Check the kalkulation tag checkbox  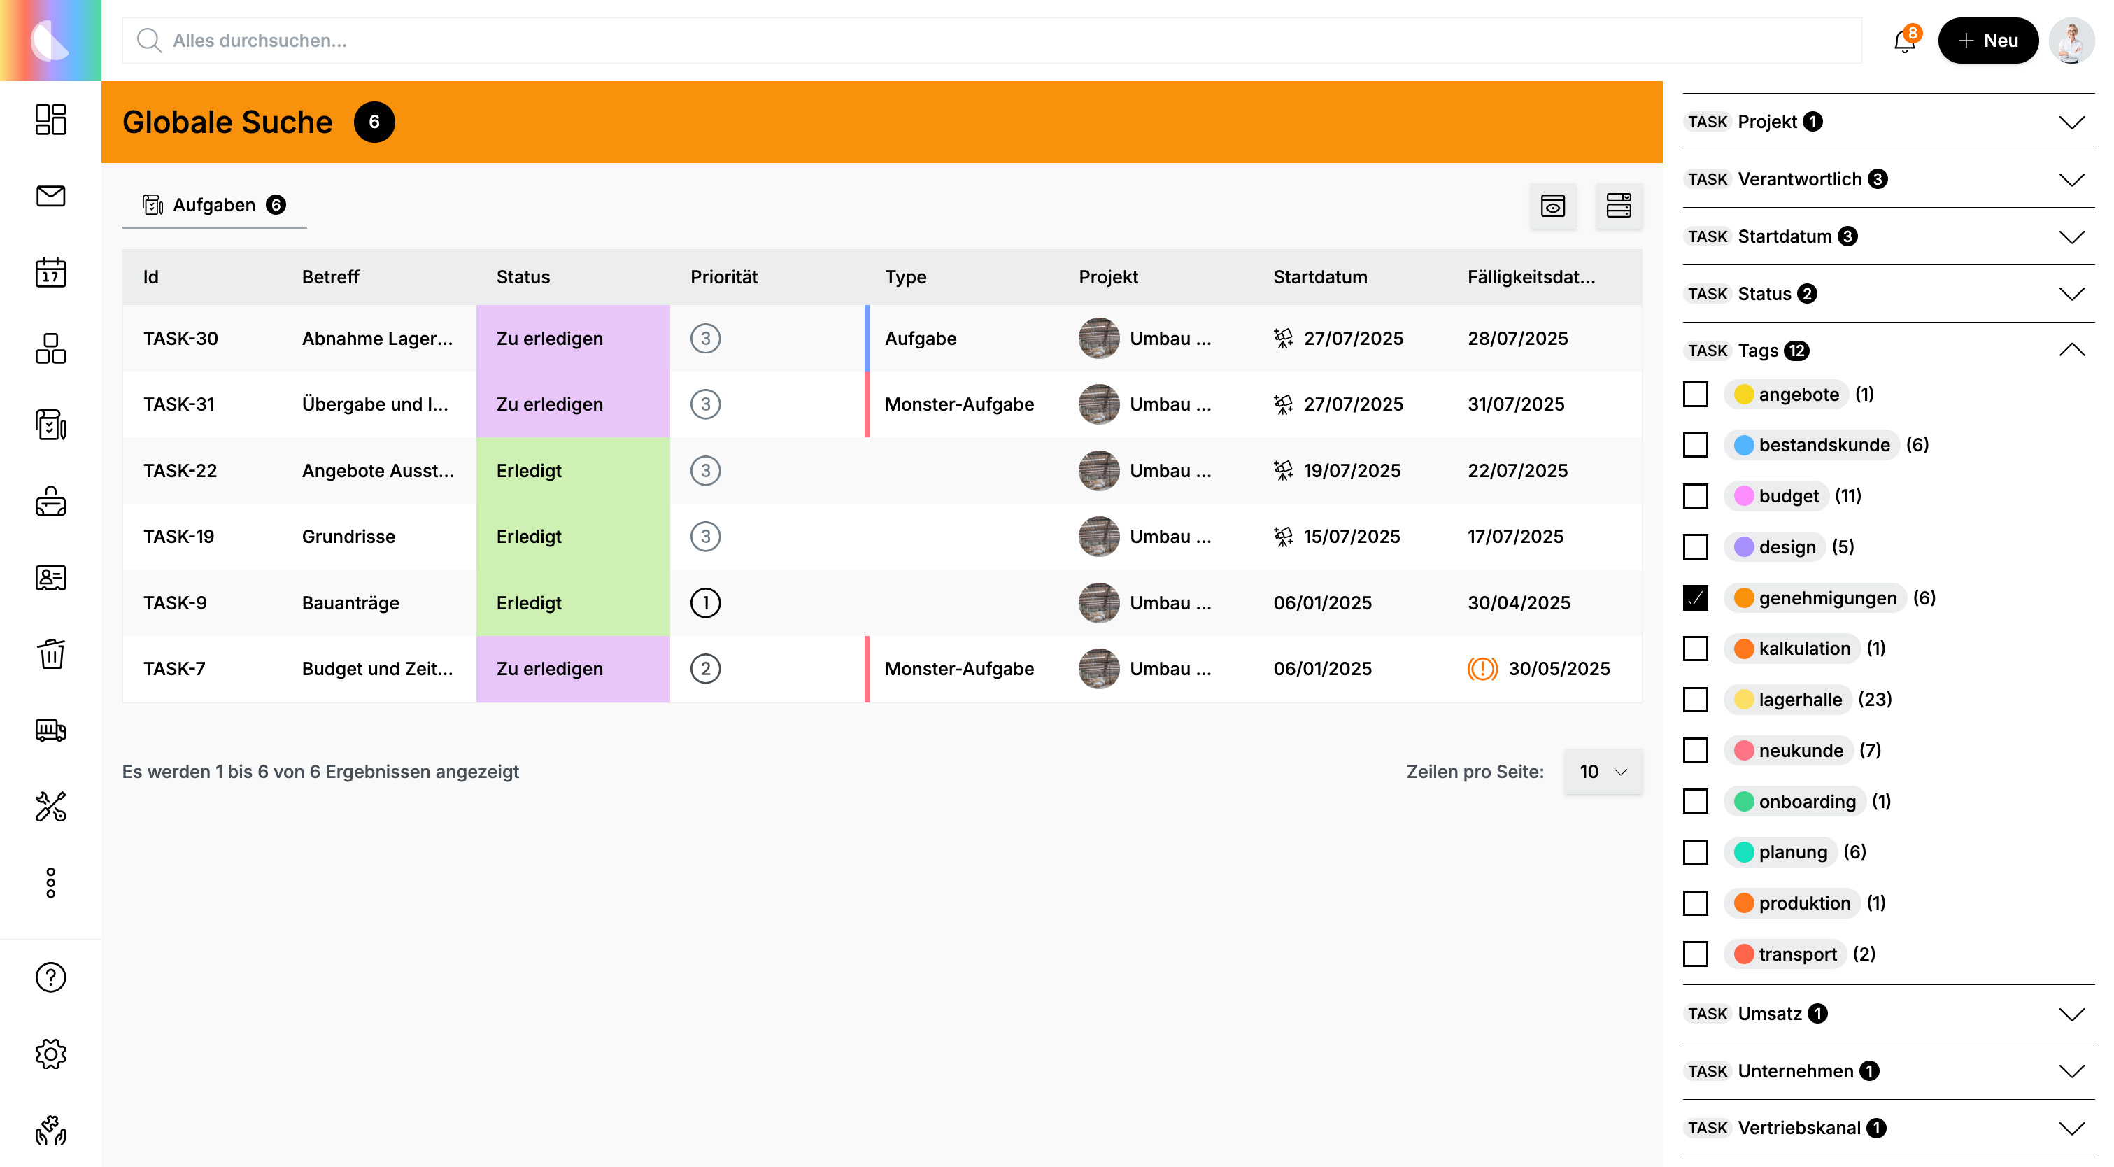(x=1696, y=649)
